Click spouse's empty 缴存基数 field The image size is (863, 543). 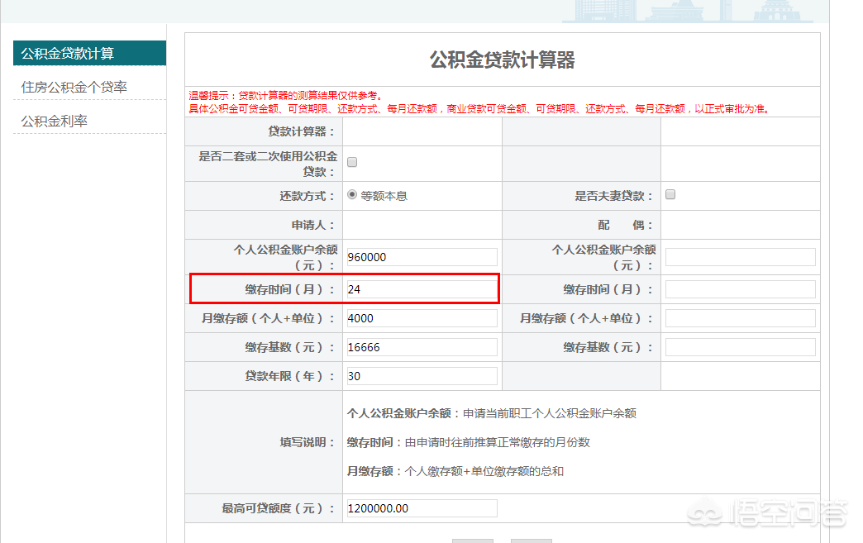(x=740, y=347)
